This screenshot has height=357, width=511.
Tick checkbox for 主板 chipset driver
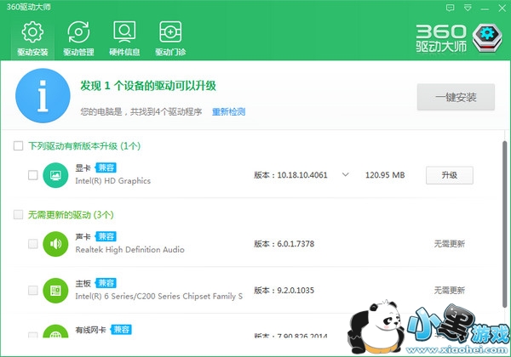coord(33,290)
